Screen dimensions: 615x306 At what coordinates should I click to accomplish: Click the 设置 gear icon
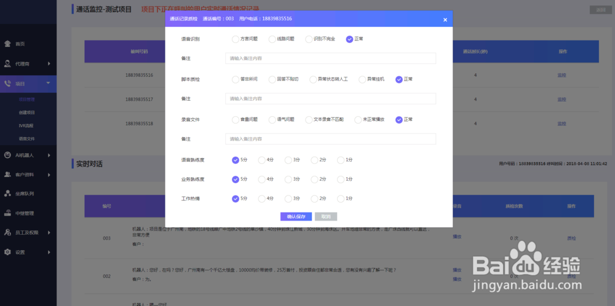(x=7, y=252)
